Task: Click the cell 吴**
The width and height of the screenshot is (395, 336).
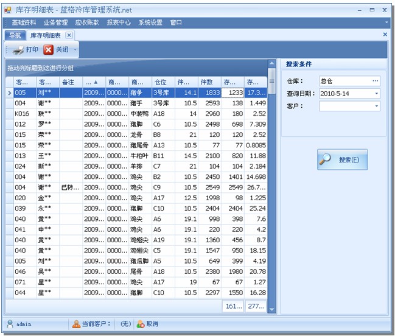Action: click(x=48, y=271)
